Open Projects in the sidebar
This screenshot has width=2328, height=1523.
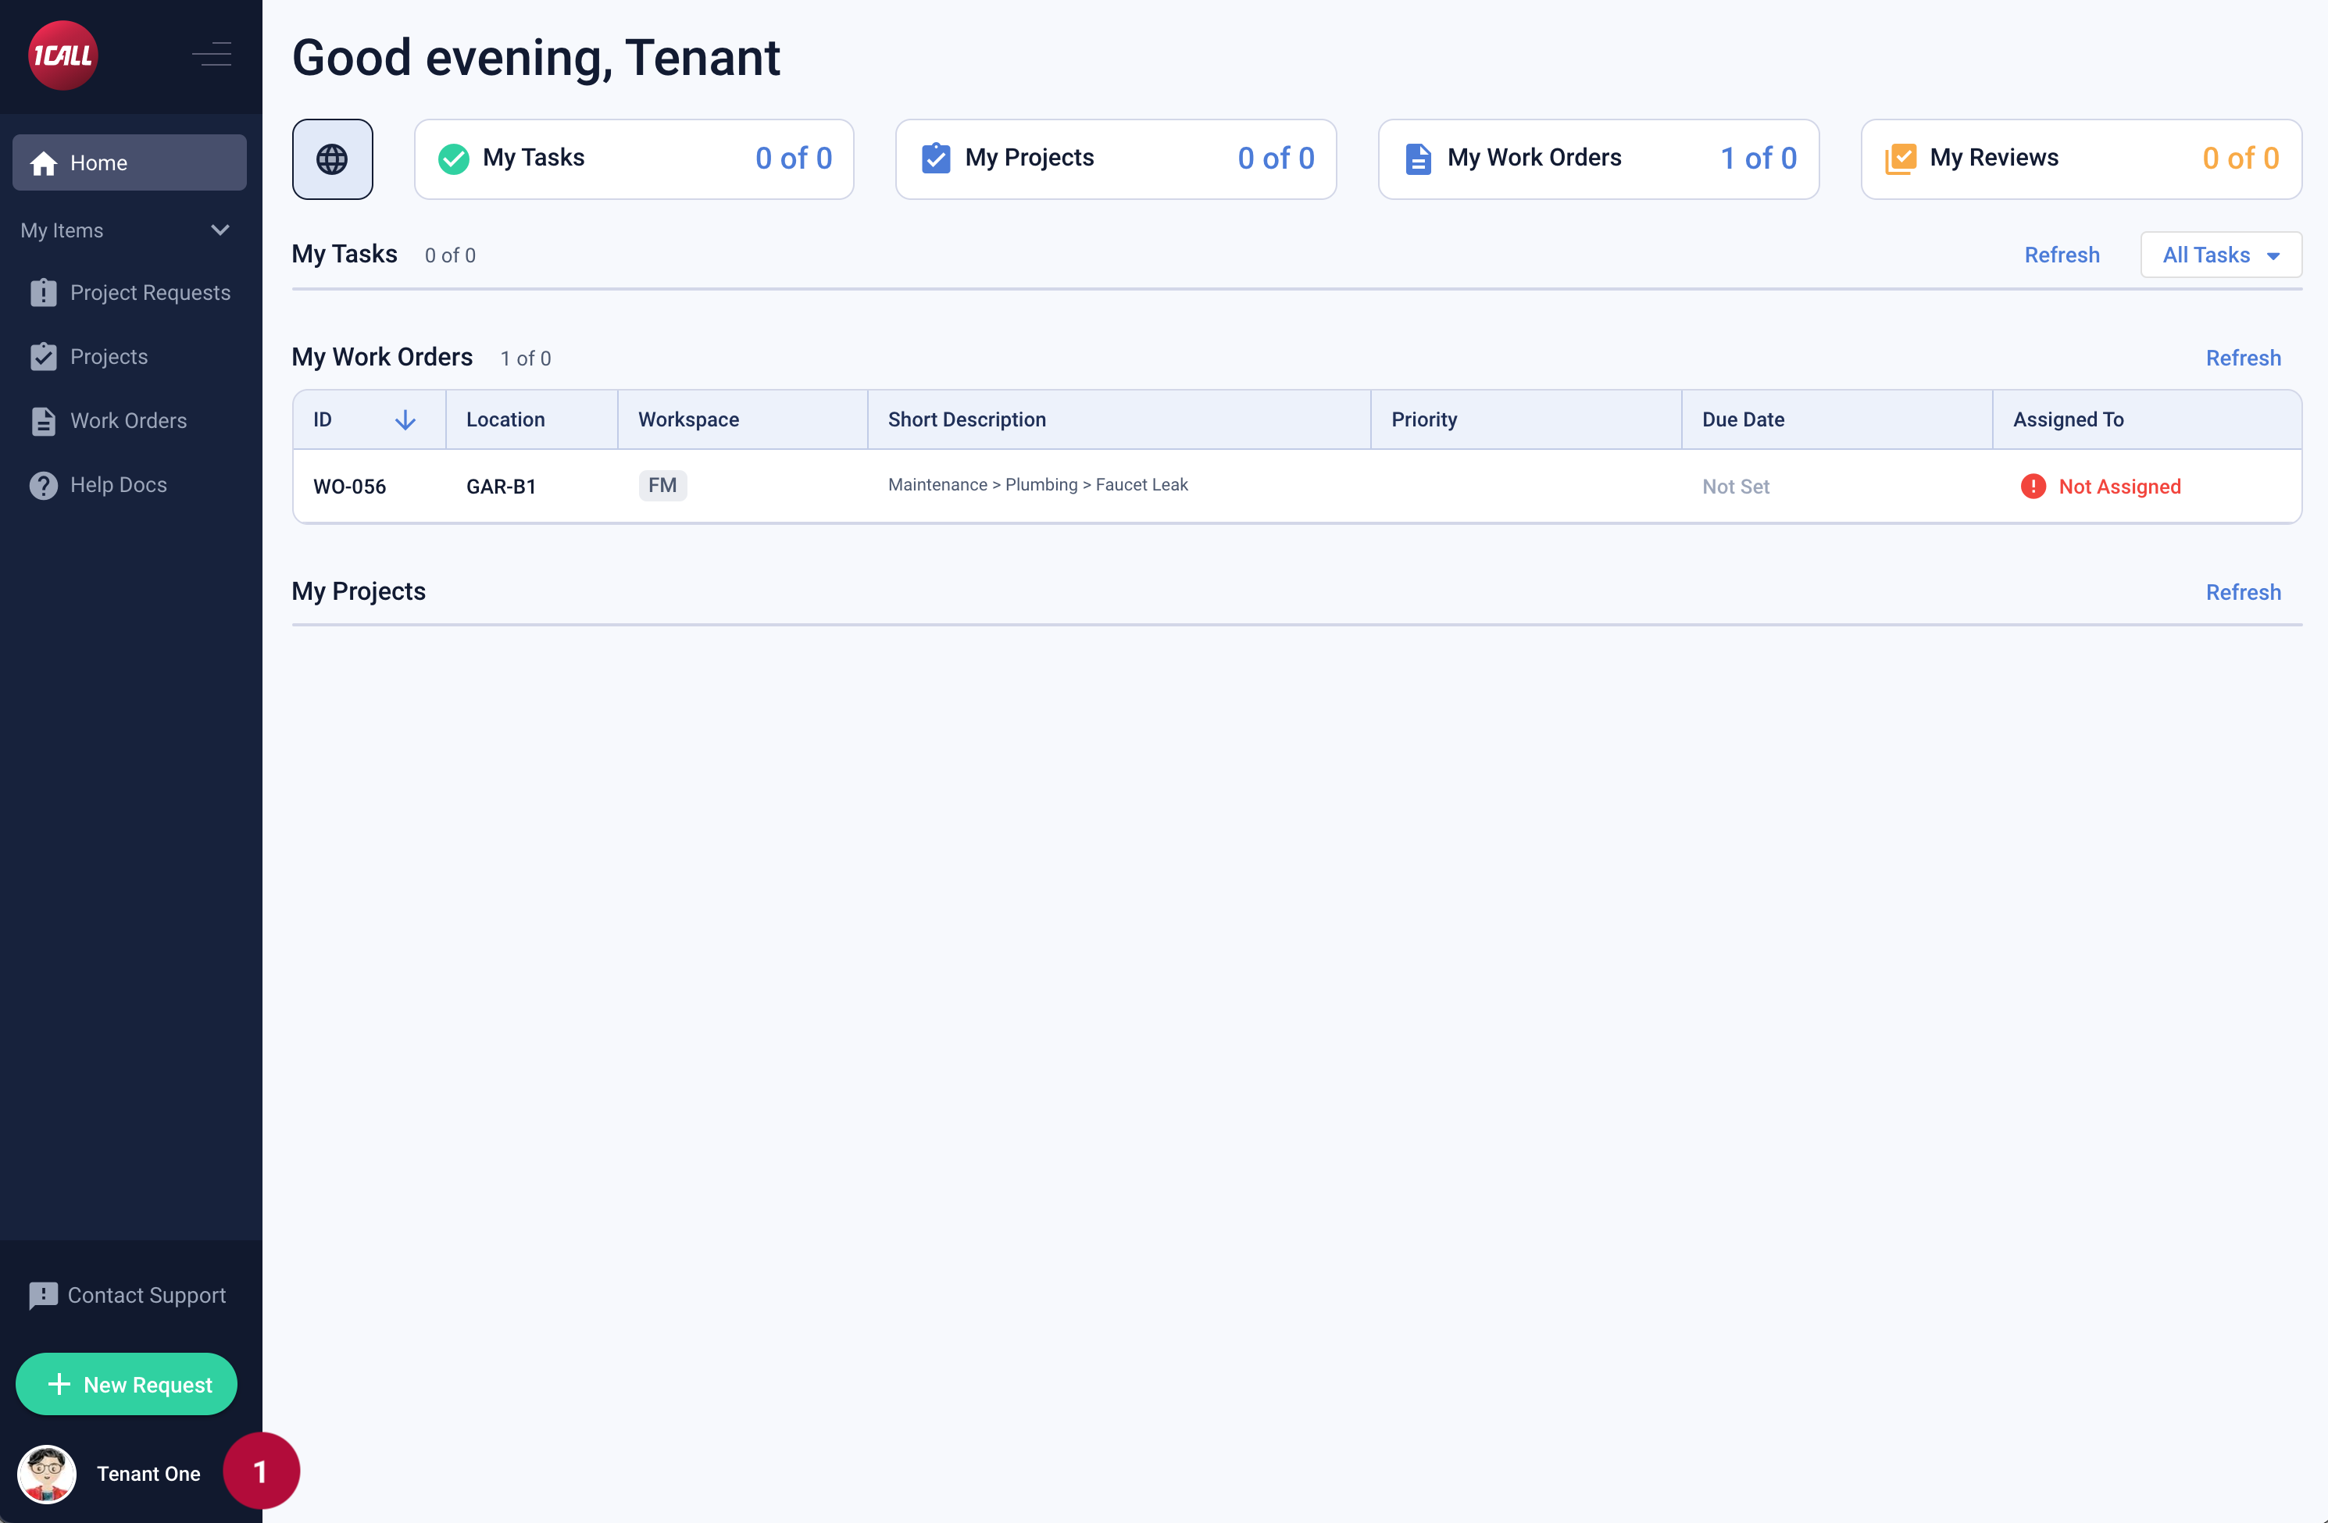109,357
